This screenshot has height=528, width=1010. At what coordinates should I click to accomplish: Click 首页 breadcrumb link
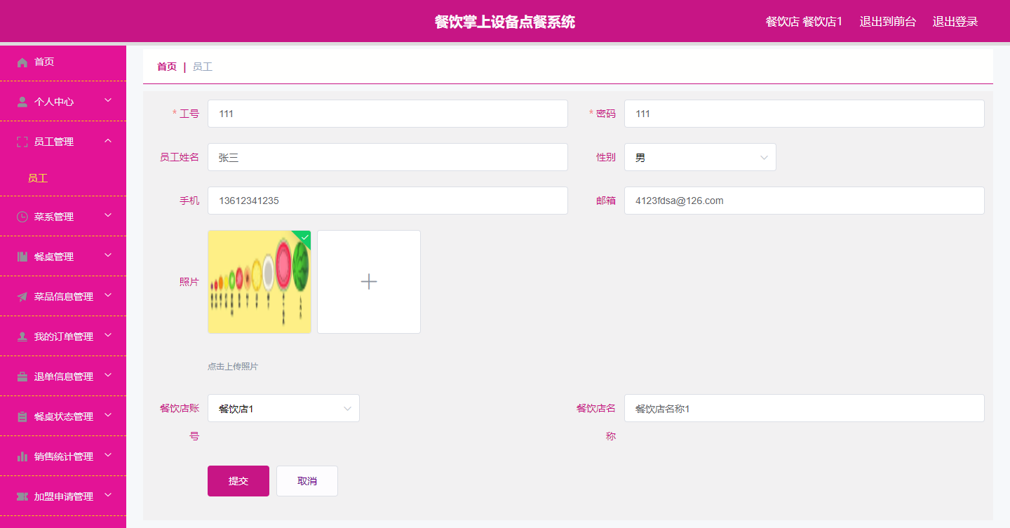[167, 67]
